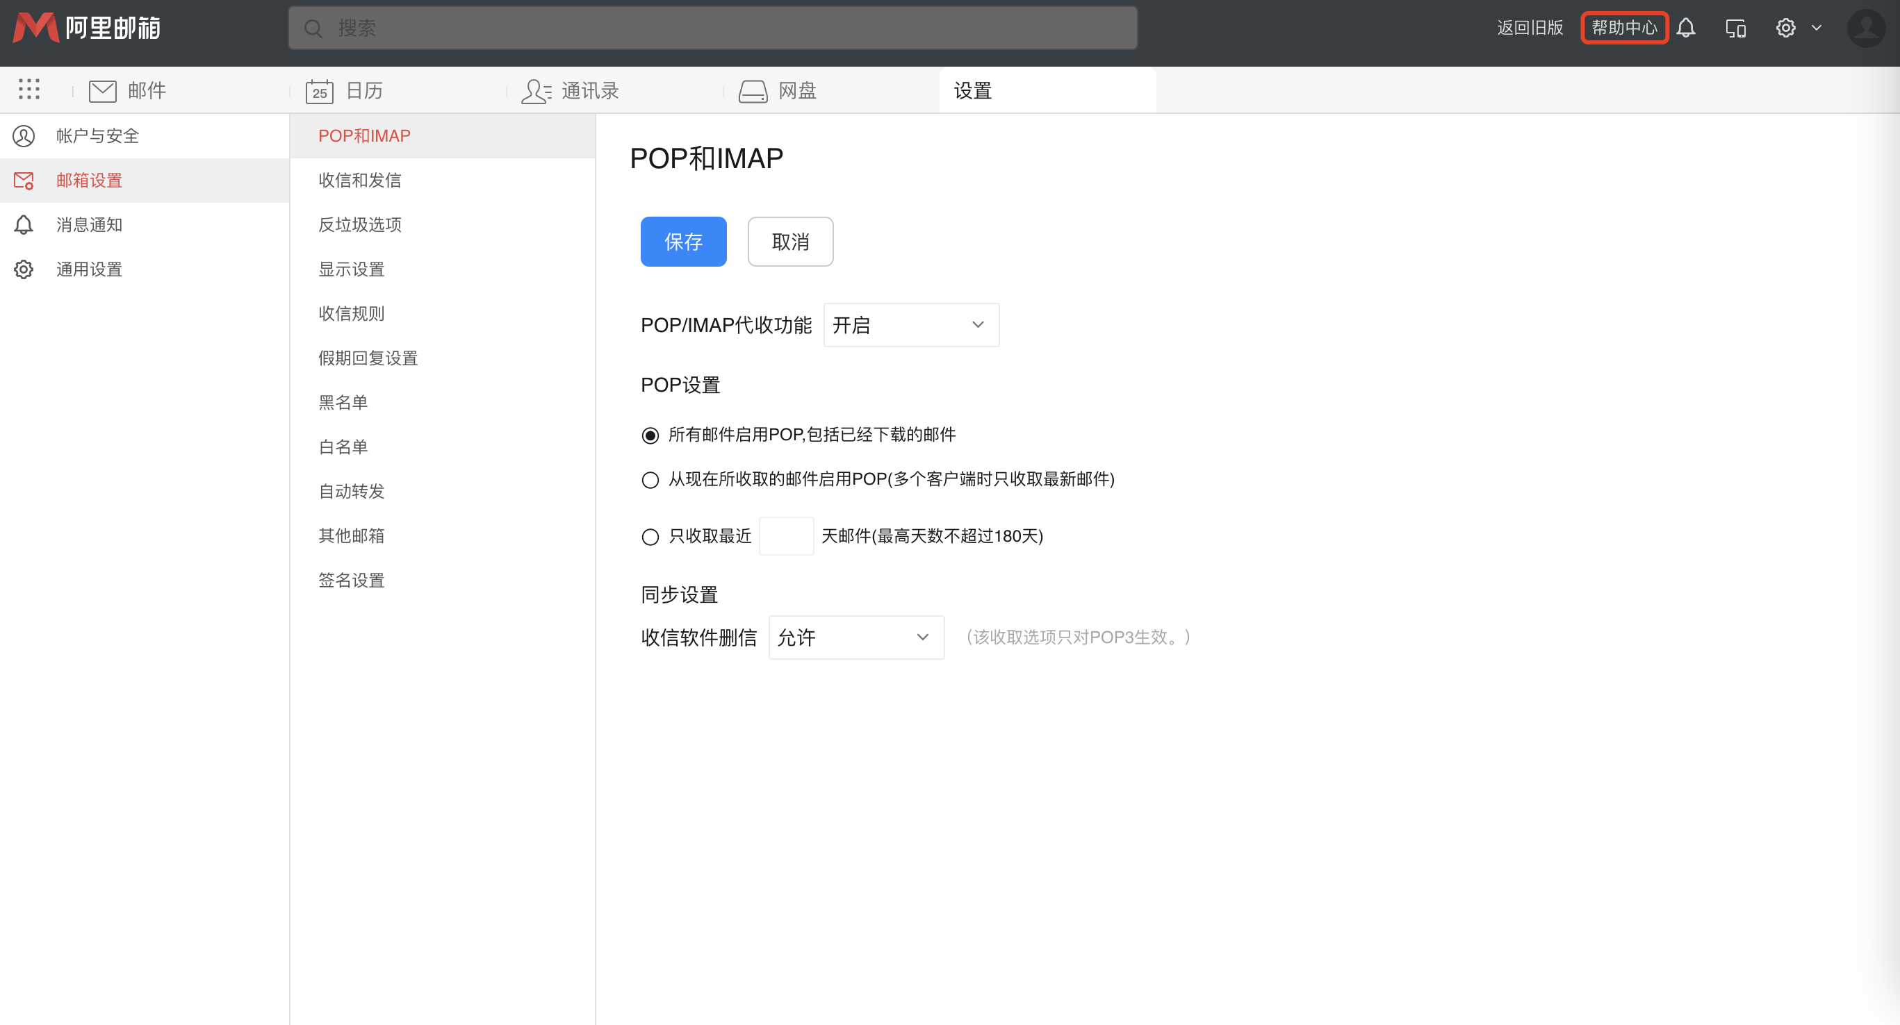
Task: Expand the chevron next to the header gear
Action: 1817,28
